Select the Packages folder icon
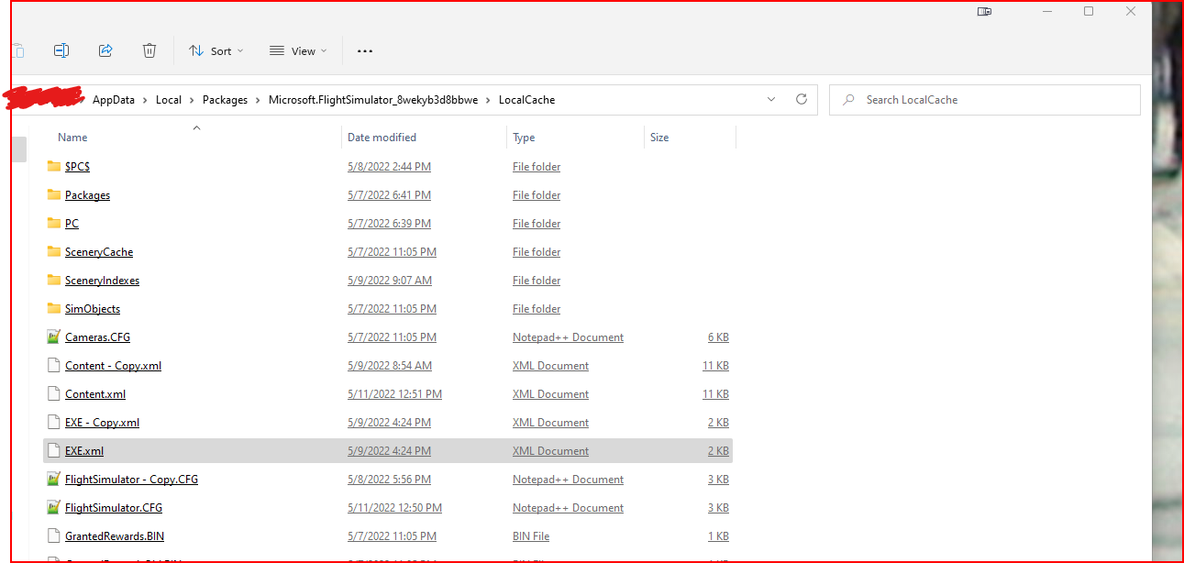 point(53,195)
